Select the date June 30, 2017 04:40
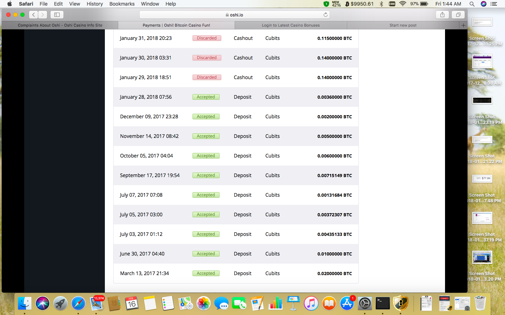Screen dimensions: 505x315 point(142,254)
